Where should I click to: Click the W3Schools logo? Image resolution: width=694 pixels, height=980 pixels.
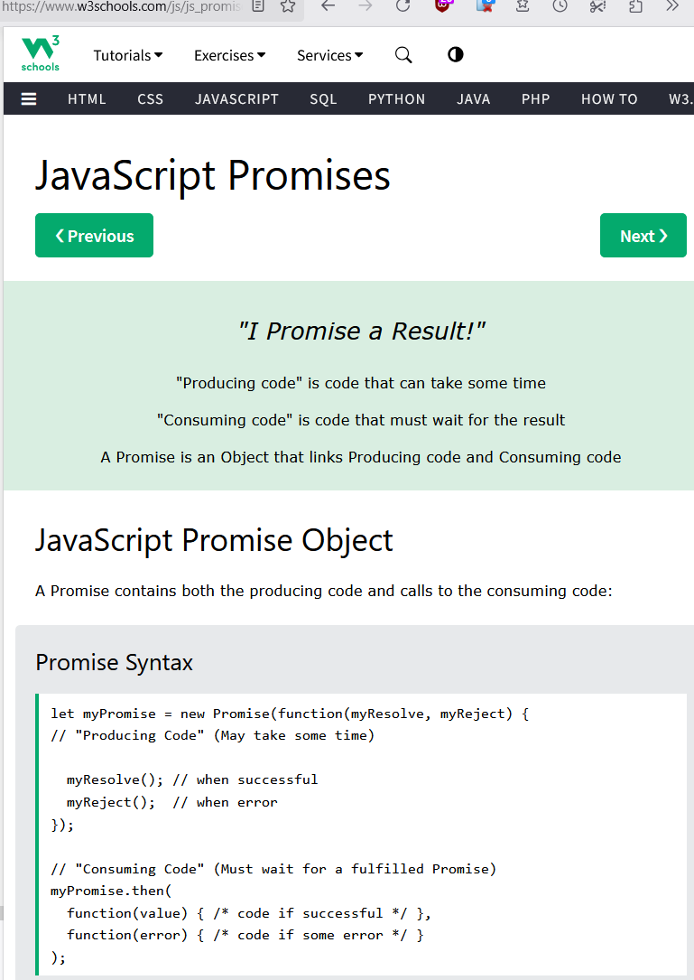pyautogui.click(x=41, y=54)
